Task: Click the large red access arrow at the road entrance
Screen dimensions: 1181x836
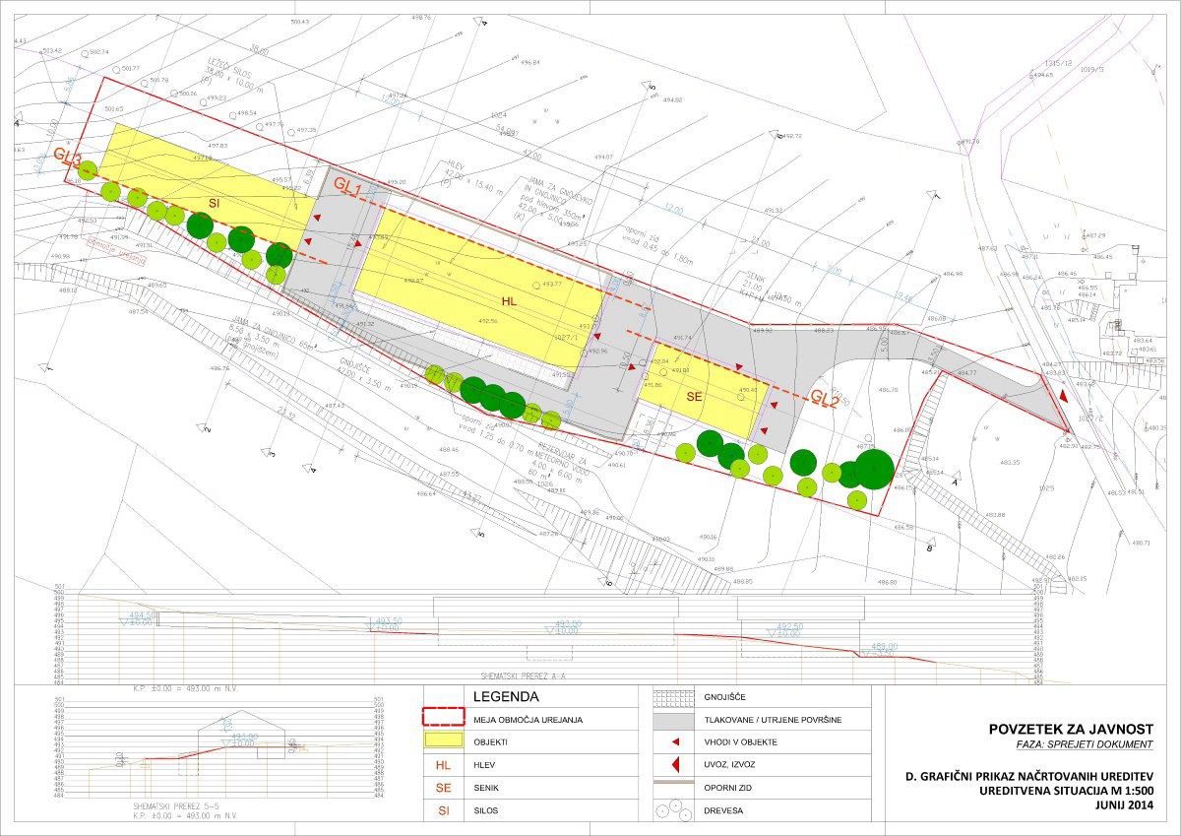Action: point(1064,395)
